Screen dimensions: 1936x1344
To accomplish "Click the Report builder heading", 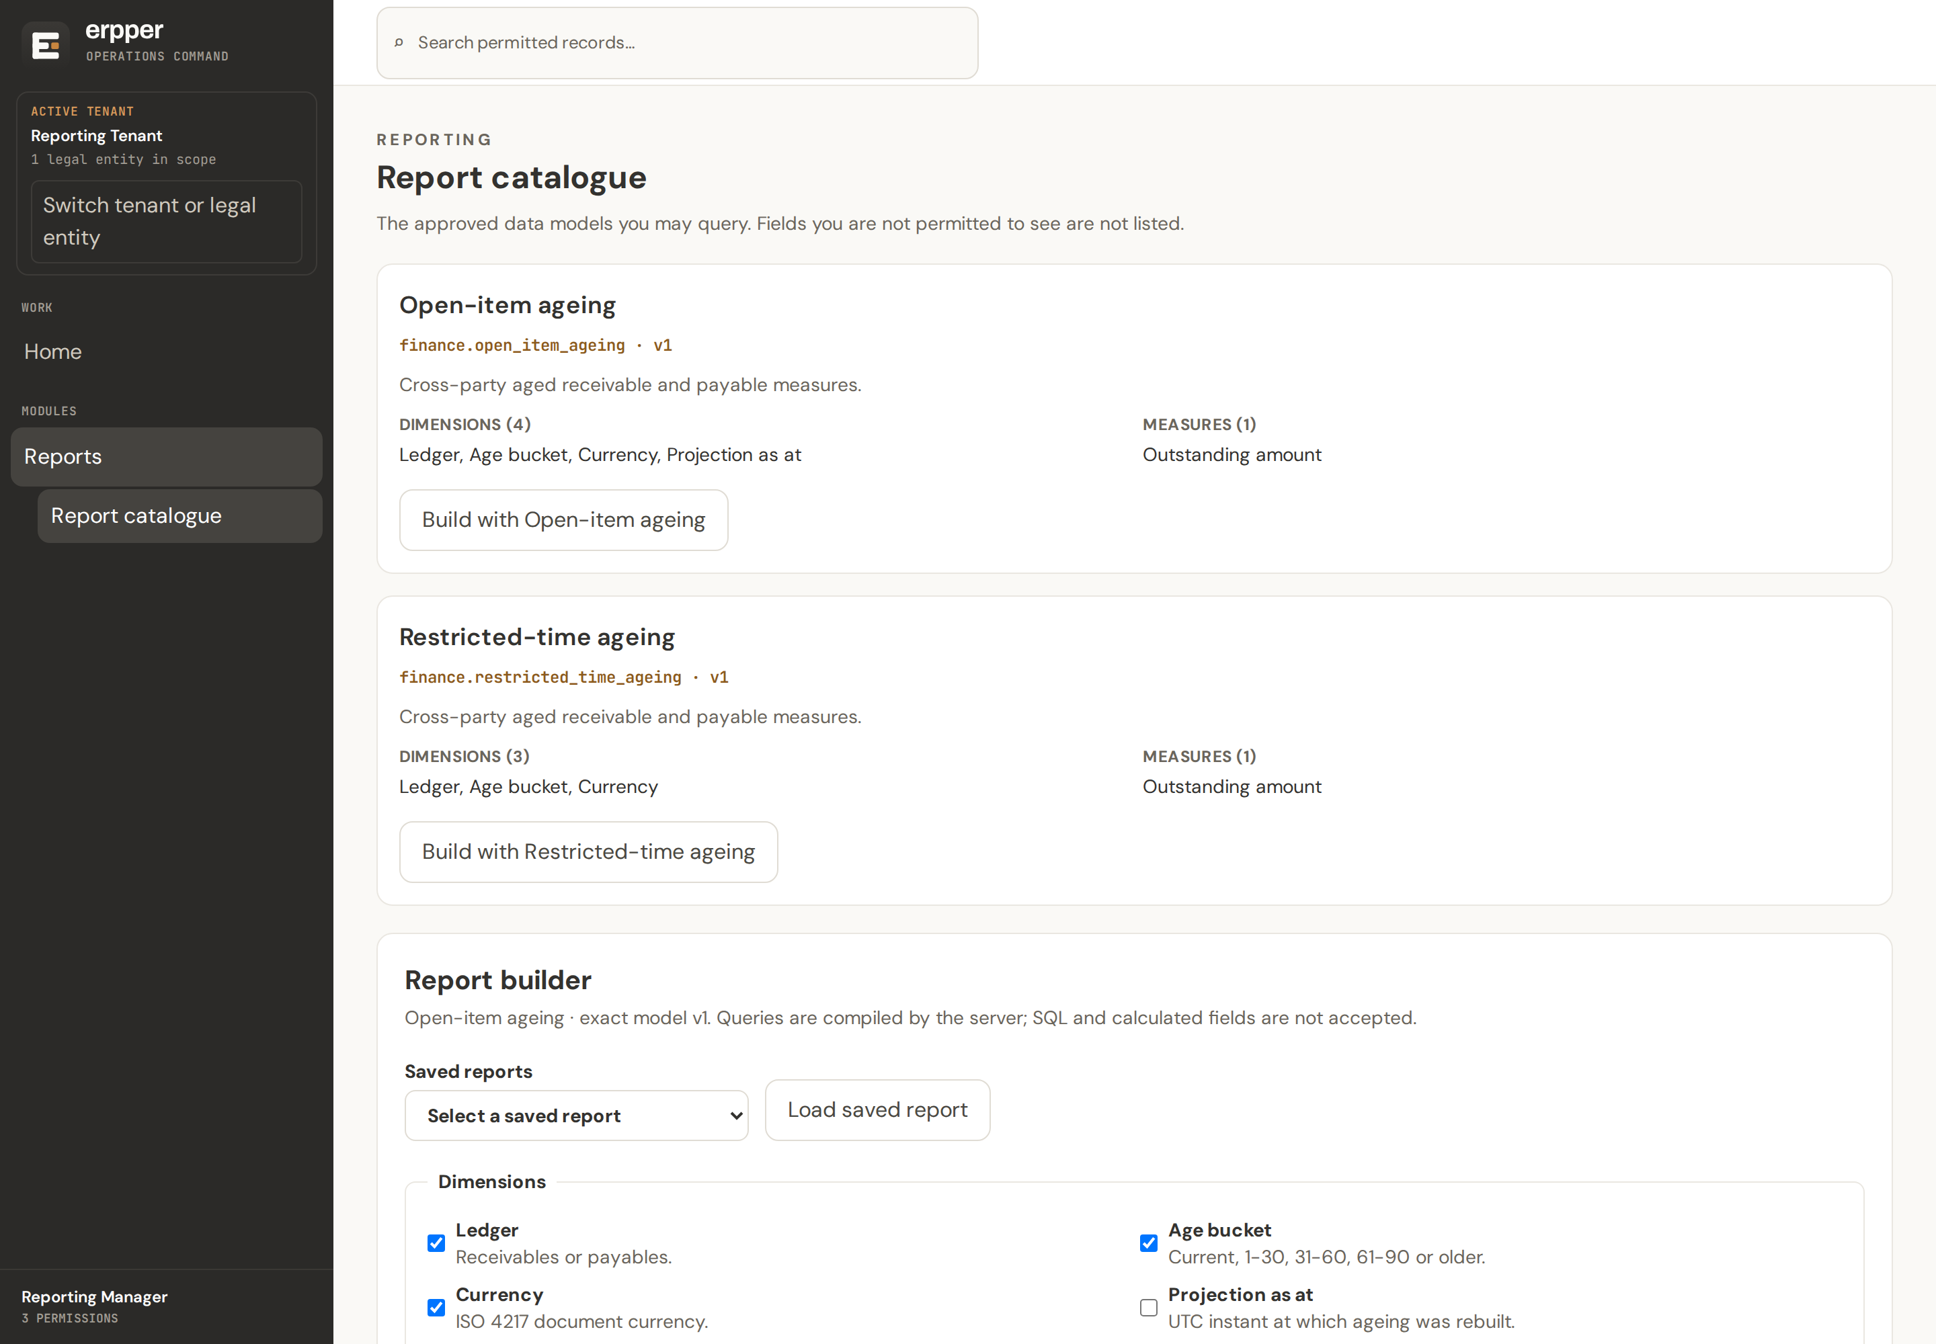I will [498, 980].
